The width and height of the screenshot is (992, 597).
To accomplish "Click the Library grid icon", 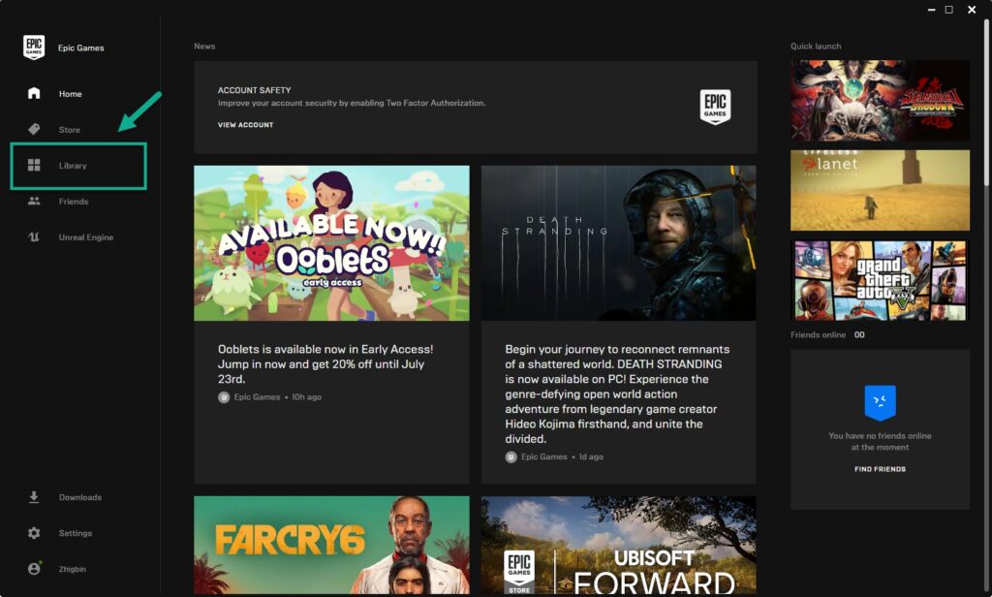I will pos(34,165).
